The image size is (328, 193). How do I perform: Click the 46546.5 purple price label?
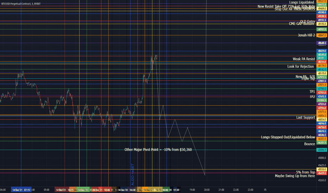click(x=322, y=135)
